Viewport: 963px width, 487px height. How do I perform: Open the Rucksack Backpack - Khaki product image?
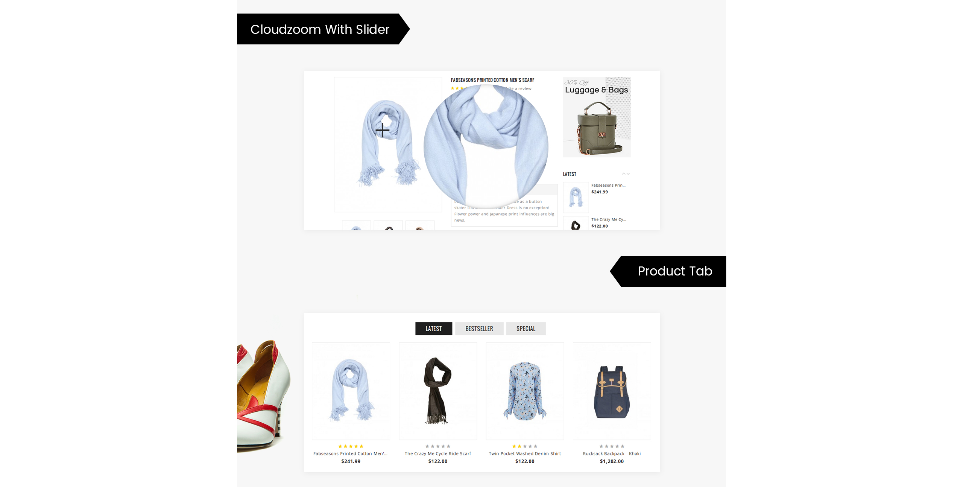click(612, 391)
